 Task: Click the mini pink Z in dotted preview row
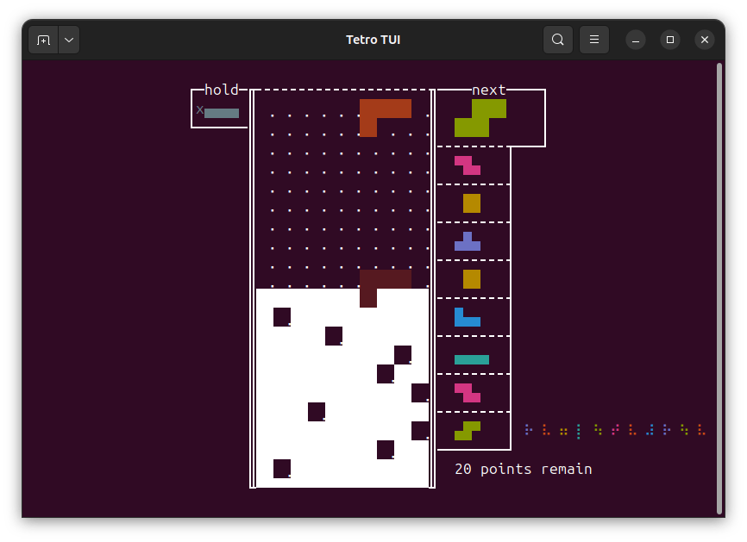click(x=615, y=430)
